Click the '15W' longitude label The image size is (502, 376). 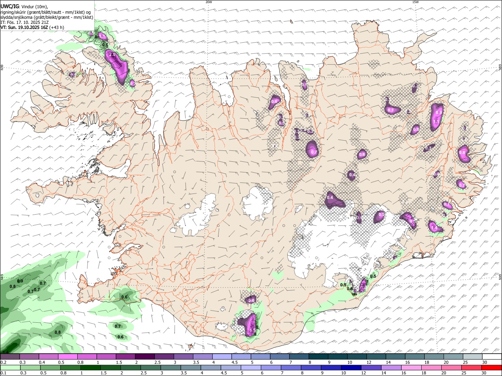point(415,2)
